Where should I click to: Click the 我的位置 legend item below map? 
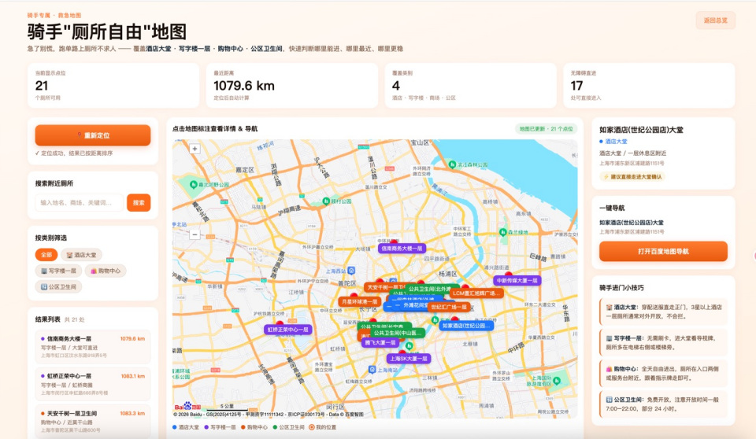[x=323, y=427]
